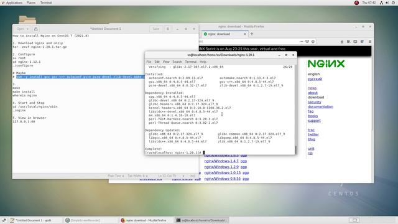Download nginx/Windows-1.2.9 link
The image size is (398, 224).
(221, 167)
